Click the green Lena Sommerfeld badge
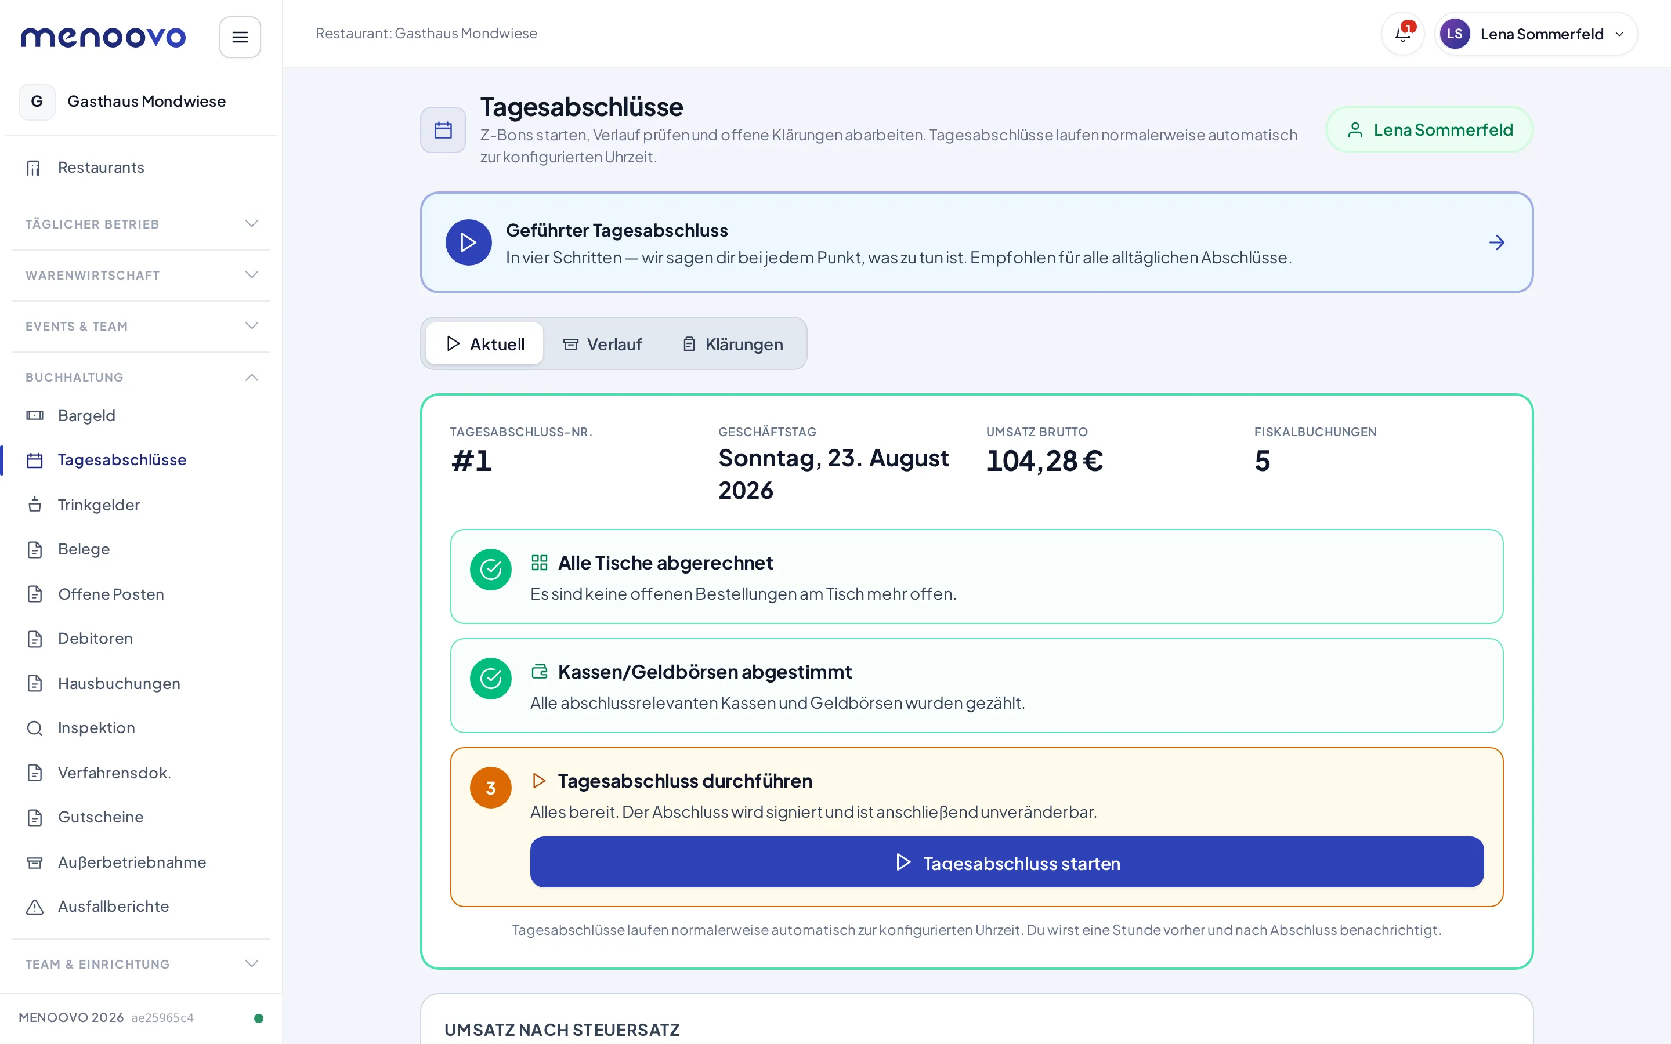Screen dimensions: 1671x1044 (1429, 130)
